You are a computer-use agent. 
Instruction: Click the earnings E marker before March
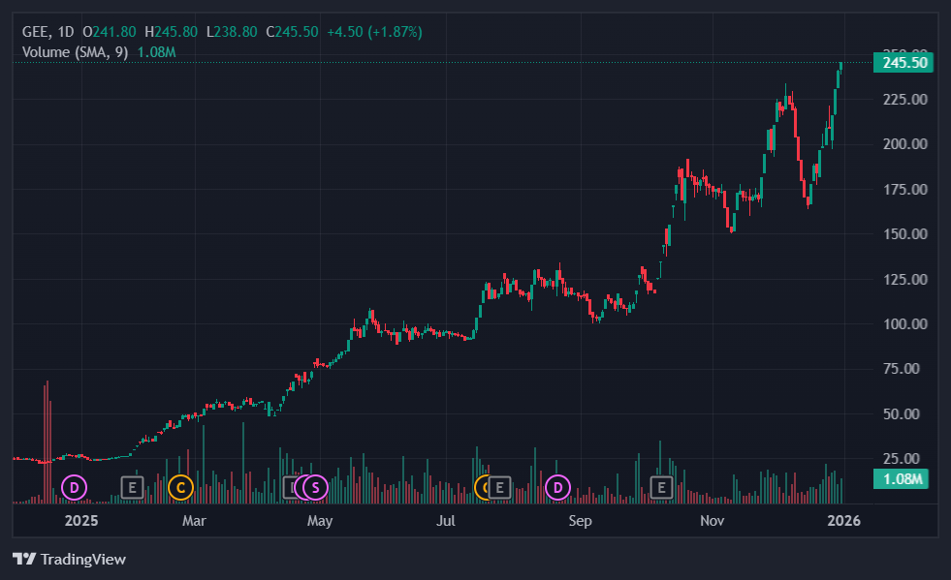[132, 487]
